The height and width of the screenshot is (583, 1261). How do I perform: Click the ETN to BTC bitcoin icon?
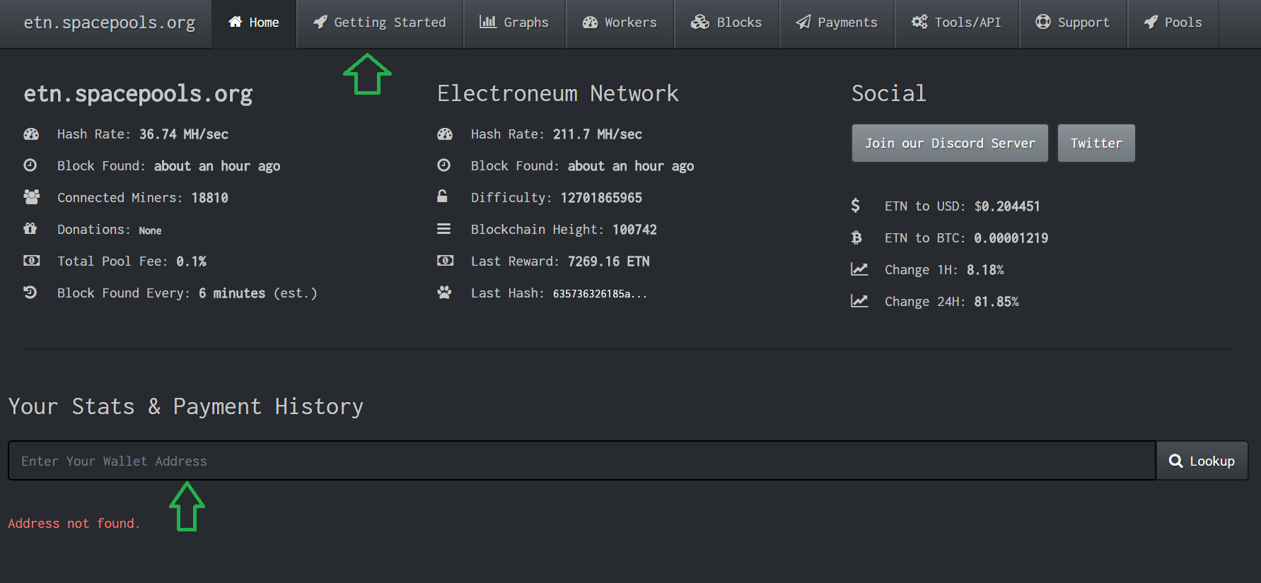coord(856,238)
